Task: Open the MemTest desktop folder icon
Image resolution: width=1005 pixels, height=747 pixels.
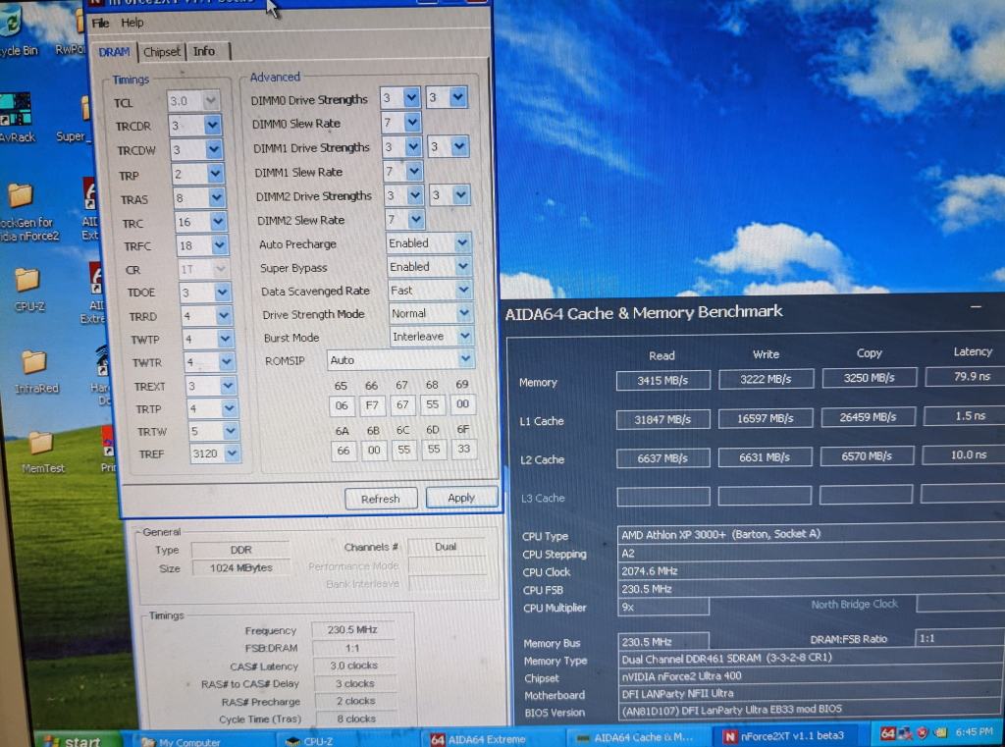Action: [41, 453]
